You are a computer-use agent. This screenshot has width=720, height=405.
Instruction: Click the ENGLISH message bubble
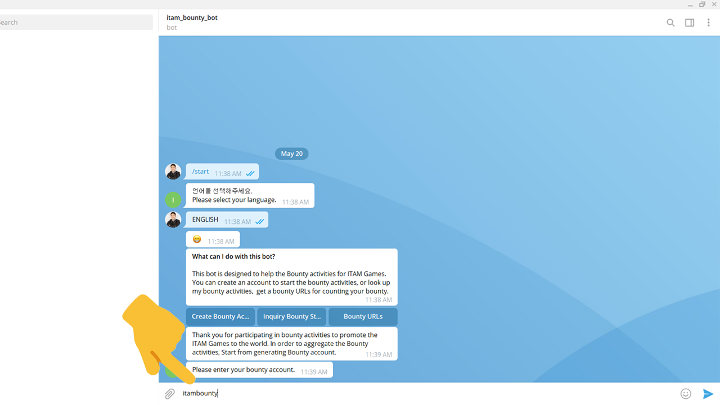coord(227,220)
